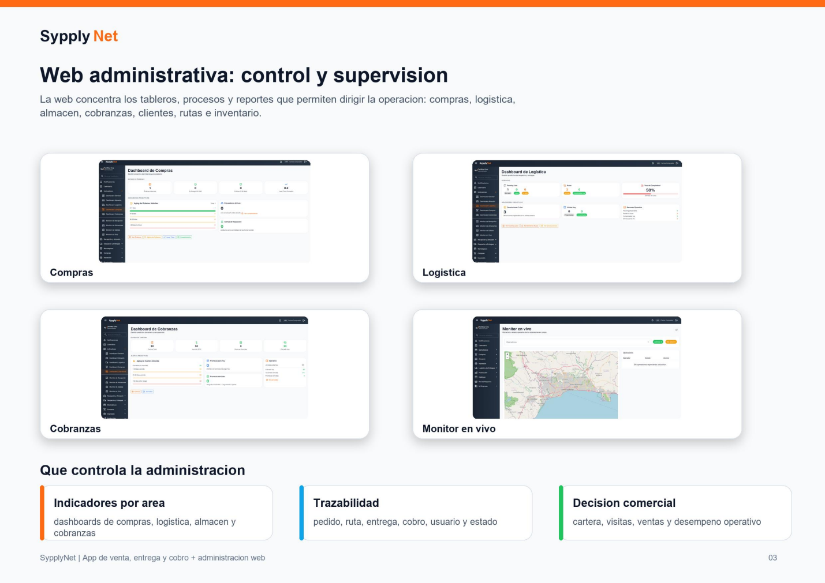Open the Compras dashboard screenshot
Screen dimensions: 825x583
[204, 212]
